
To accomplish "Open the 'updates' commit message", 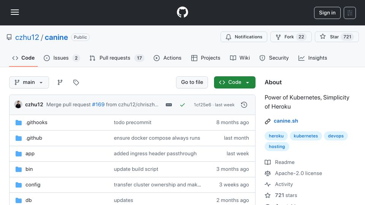I will pyautogui.click(x=123, y=200).
